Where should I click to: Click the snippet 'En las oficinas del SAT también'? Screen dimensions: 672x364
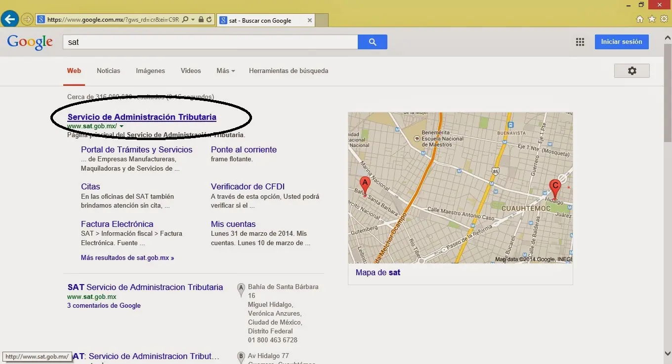(127, 196)
